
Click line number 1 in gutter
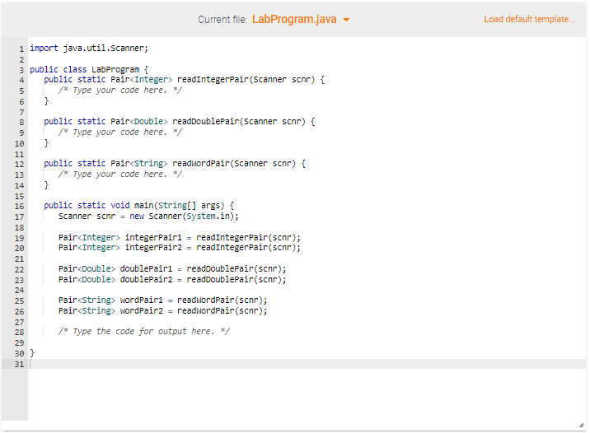point(21,49)
